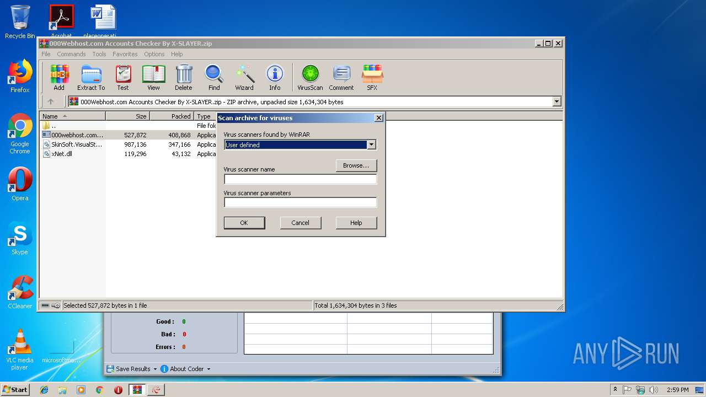
Task: Click the Delete trash icon
Action: pyautogui.click(x=184, y=77)
